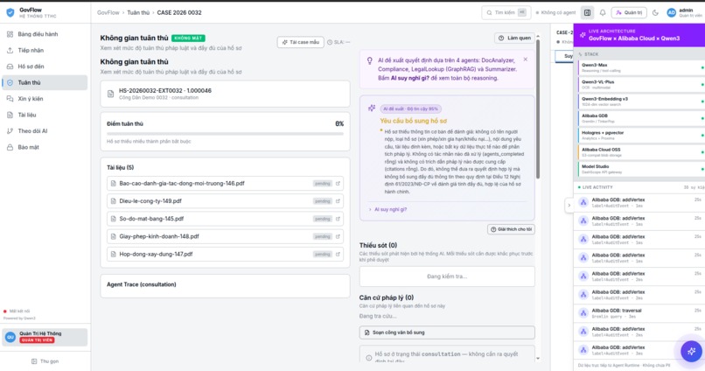Click Hologres + pgvector stack item
The image size is (705, 371).
pos(640,136)
